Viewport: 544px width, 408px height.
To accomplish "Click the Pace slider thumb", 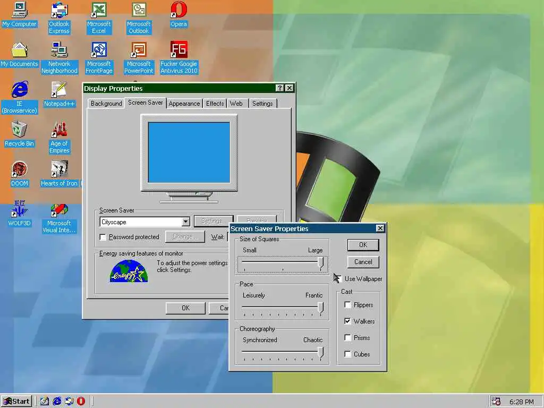I will pyautogui.click(x=321, y=308).
